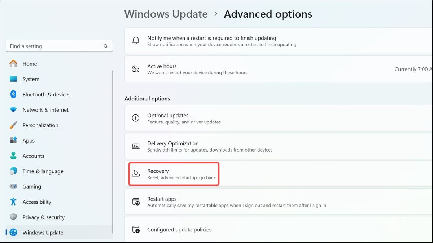Viewport: 433px width, 243px height.
Task: Click the Configured update policies icon
Action: [136, 229]
